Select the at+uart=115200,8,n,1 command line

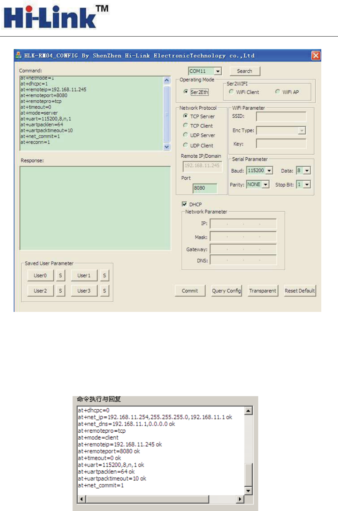[46, 119]
